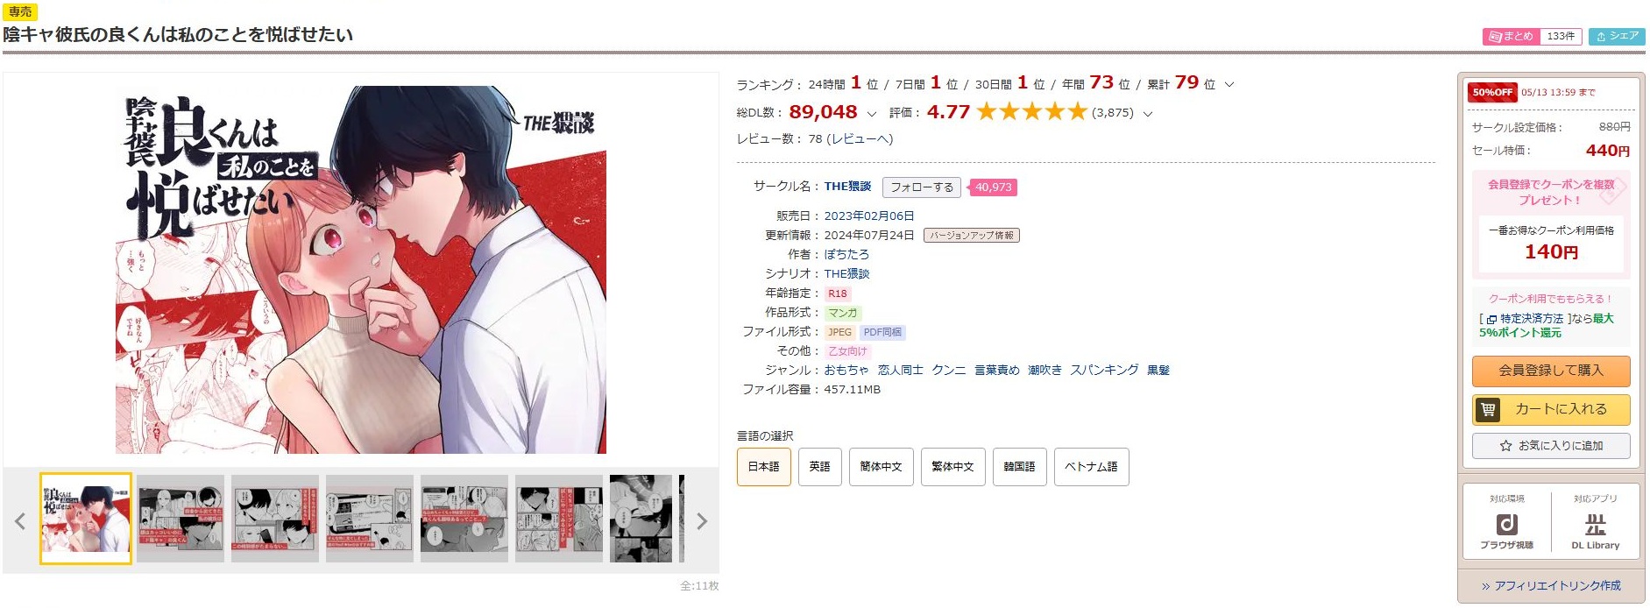
Task: Select 英語 language option
Action: 820,467
